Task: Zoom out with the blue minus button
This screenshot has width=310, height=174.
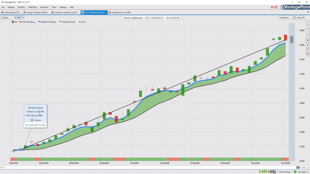Action: pos(22,18)
